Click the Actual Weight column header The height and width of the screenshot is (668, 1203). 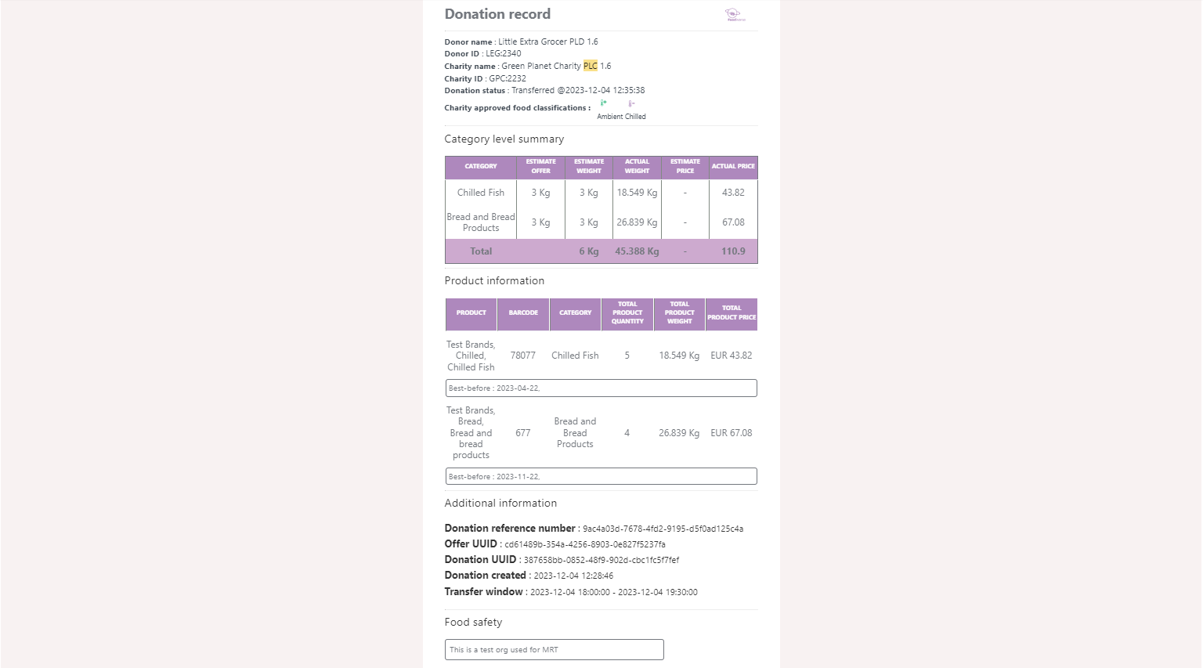[x=637, y=166]
